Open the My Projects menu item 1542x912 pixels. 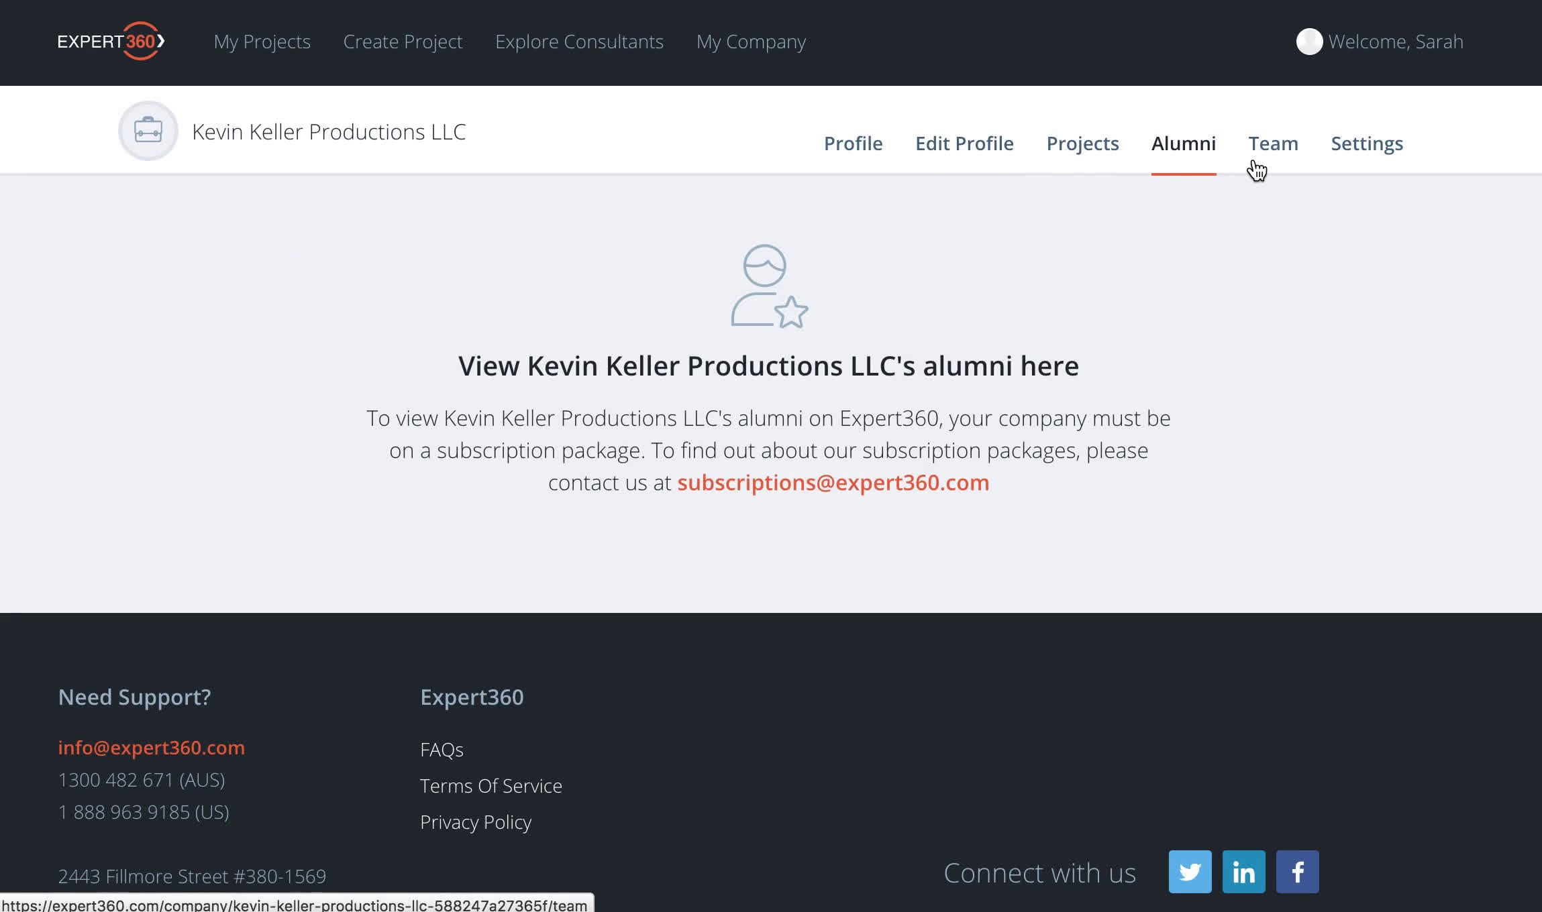click(x=262, y=42)
